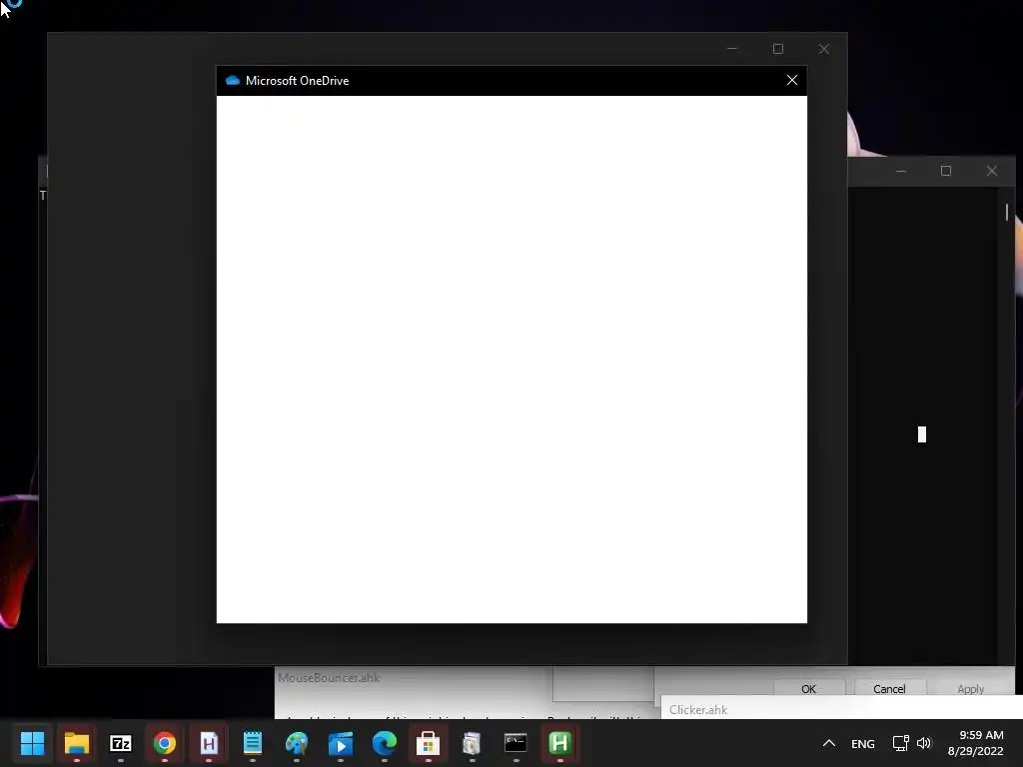
Task: Open the setup package icon in the taskbar
Action: [472, 743]
